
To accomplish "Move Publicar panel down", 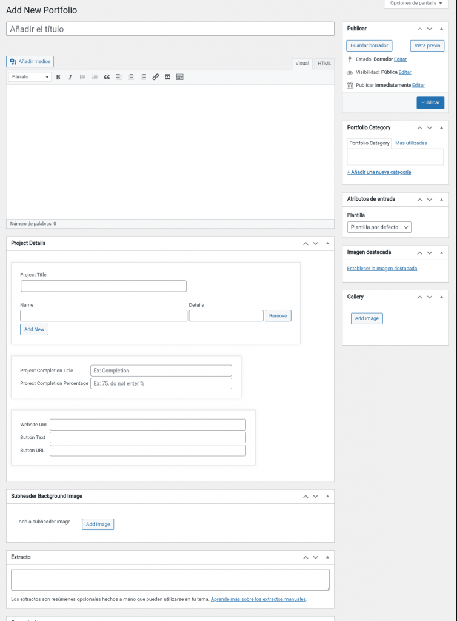I will pos(430,29).
